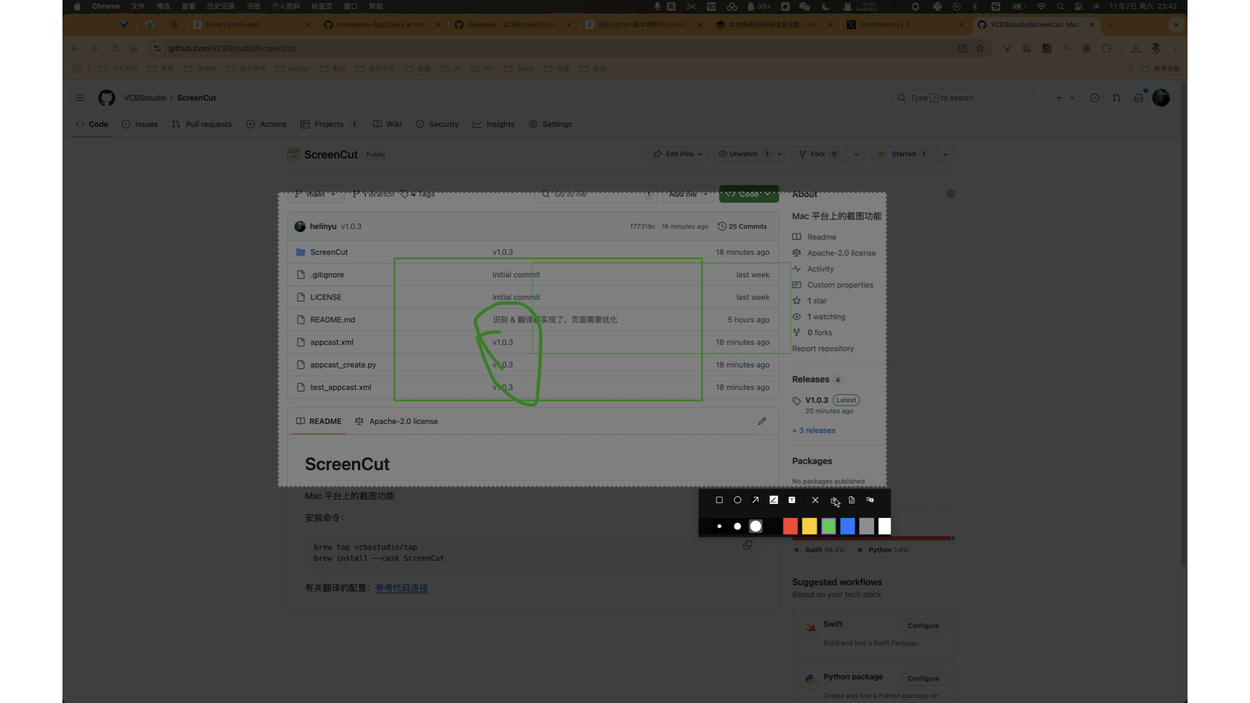
Task: Click the document OCR icon in screenshot toolbar
Action: pyautogui.click(x=852, y=500)
